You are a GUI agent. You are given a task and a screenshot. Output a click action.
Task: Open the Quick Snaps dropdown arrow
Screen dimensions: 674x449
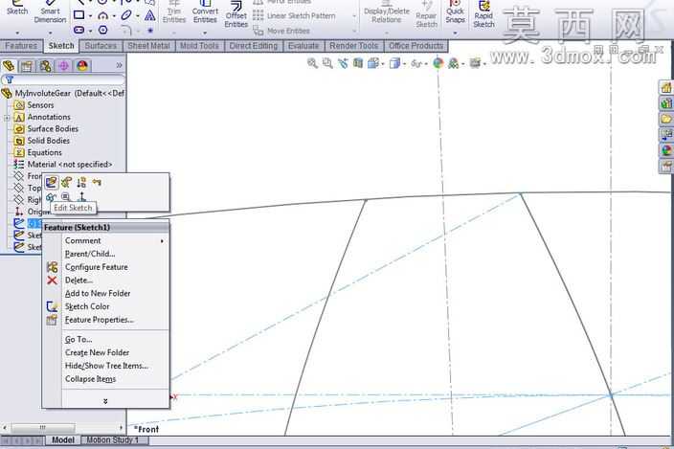[x=455, y=33]
